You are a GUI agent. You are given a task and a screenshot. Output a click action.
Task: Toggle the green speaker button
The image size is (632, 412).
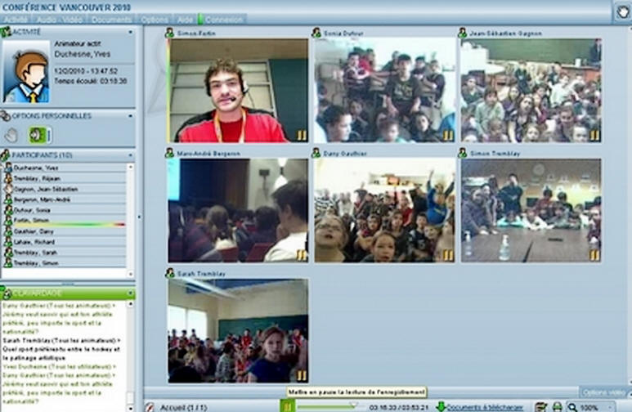point(39,136)
